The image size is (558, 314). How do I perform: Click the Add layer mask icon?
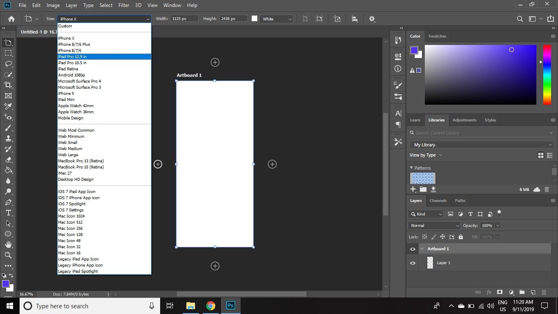pos(500,292)
